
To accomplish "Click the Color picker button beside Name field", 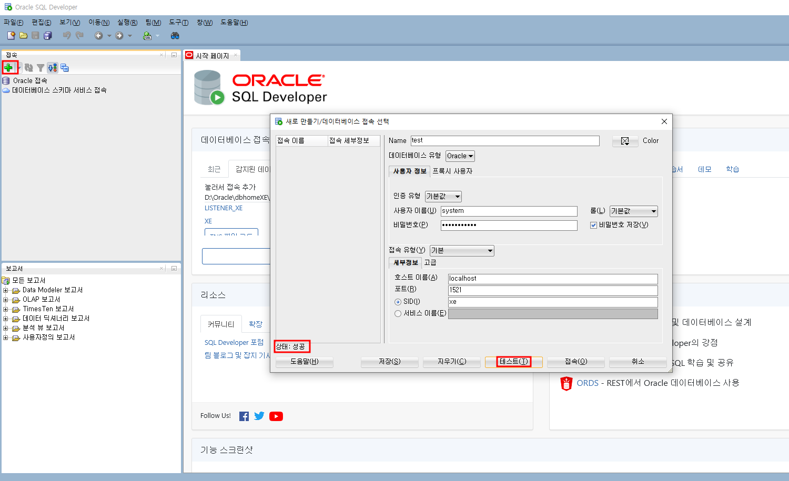I will 625,141.
